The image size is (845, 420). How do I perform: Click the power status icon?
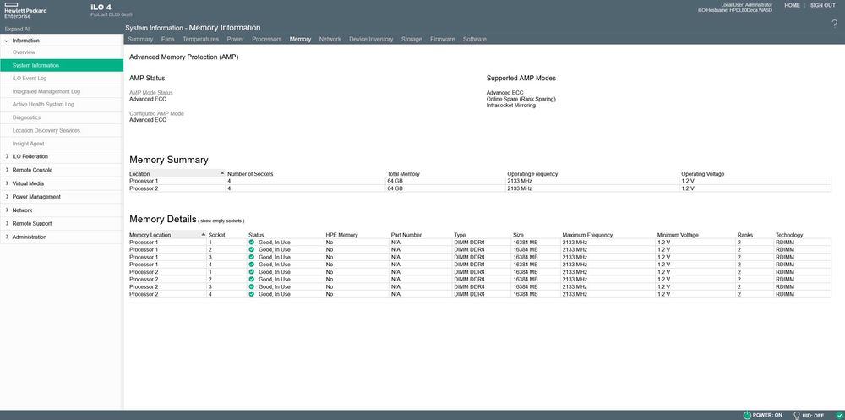pyautogui.click(x=747, y=415)
